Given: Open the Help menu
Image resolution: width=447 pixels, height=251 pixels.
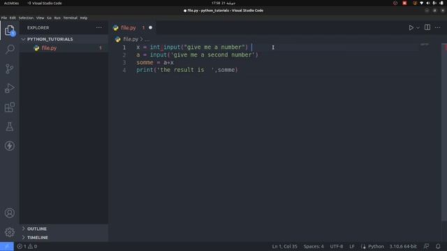Looking at the screenshot, I should (x=84, y=17).
